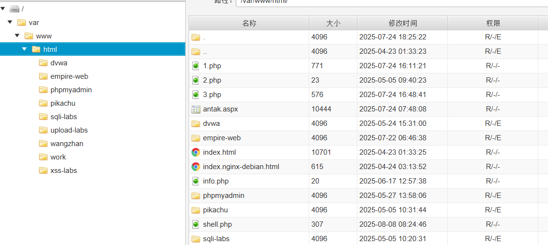Collapse the html folder arrow
This screenshot has width=548, height=245.
point(24,49)
